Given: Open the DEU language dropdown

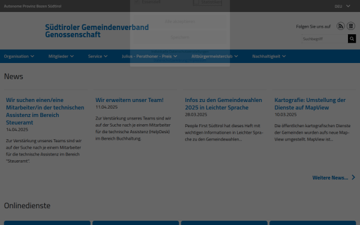Looking at the screenshot, I should [342, 6].
